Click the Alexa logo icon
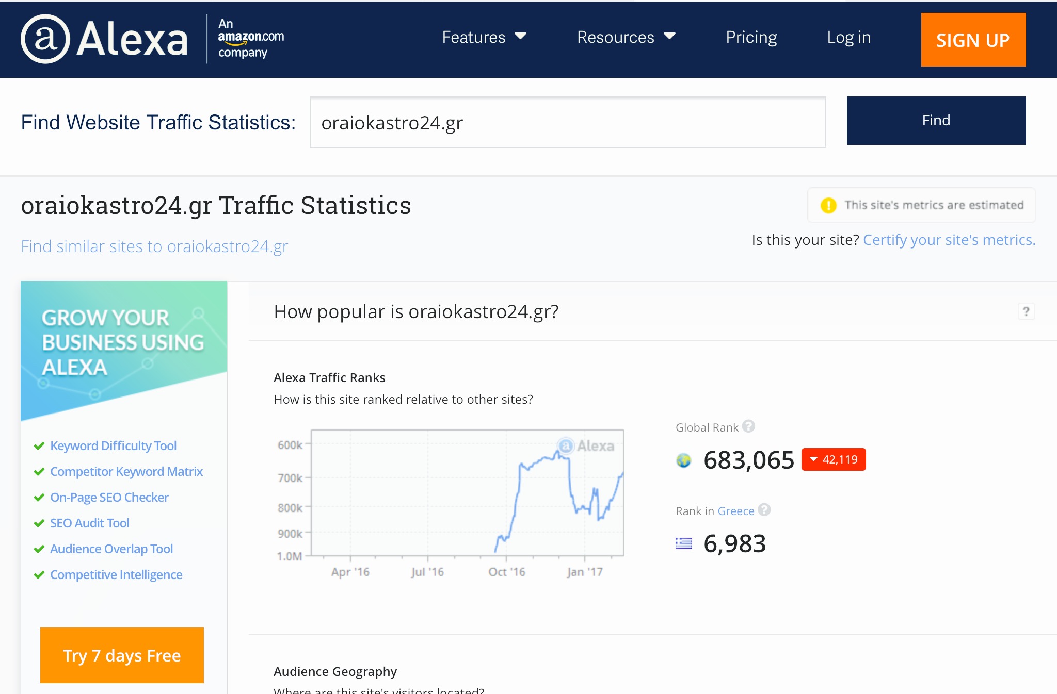This screenshot has height=694, width=1057. pos(45,39)
